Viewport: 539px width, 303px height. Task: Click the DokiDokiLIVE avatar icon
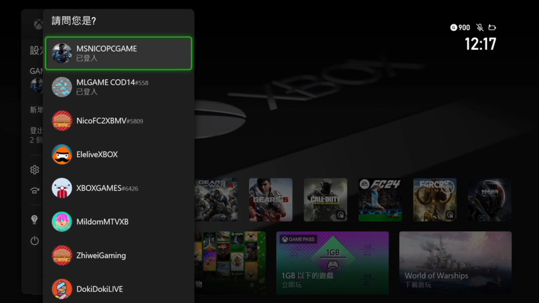pyautogui.click(x=62, y=289)
